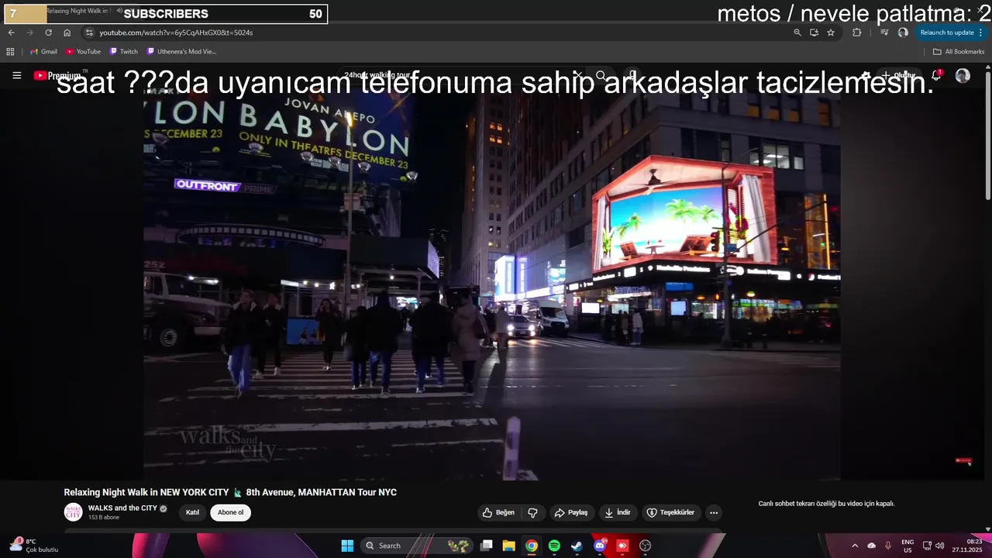Screen dimensions: 992x558
Task: Open the YouTube bookmark
Action: (83, 52)
